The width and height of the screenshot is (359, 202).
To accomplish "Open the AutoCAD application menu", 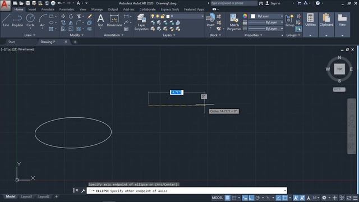I will click(x=5, y=5).
